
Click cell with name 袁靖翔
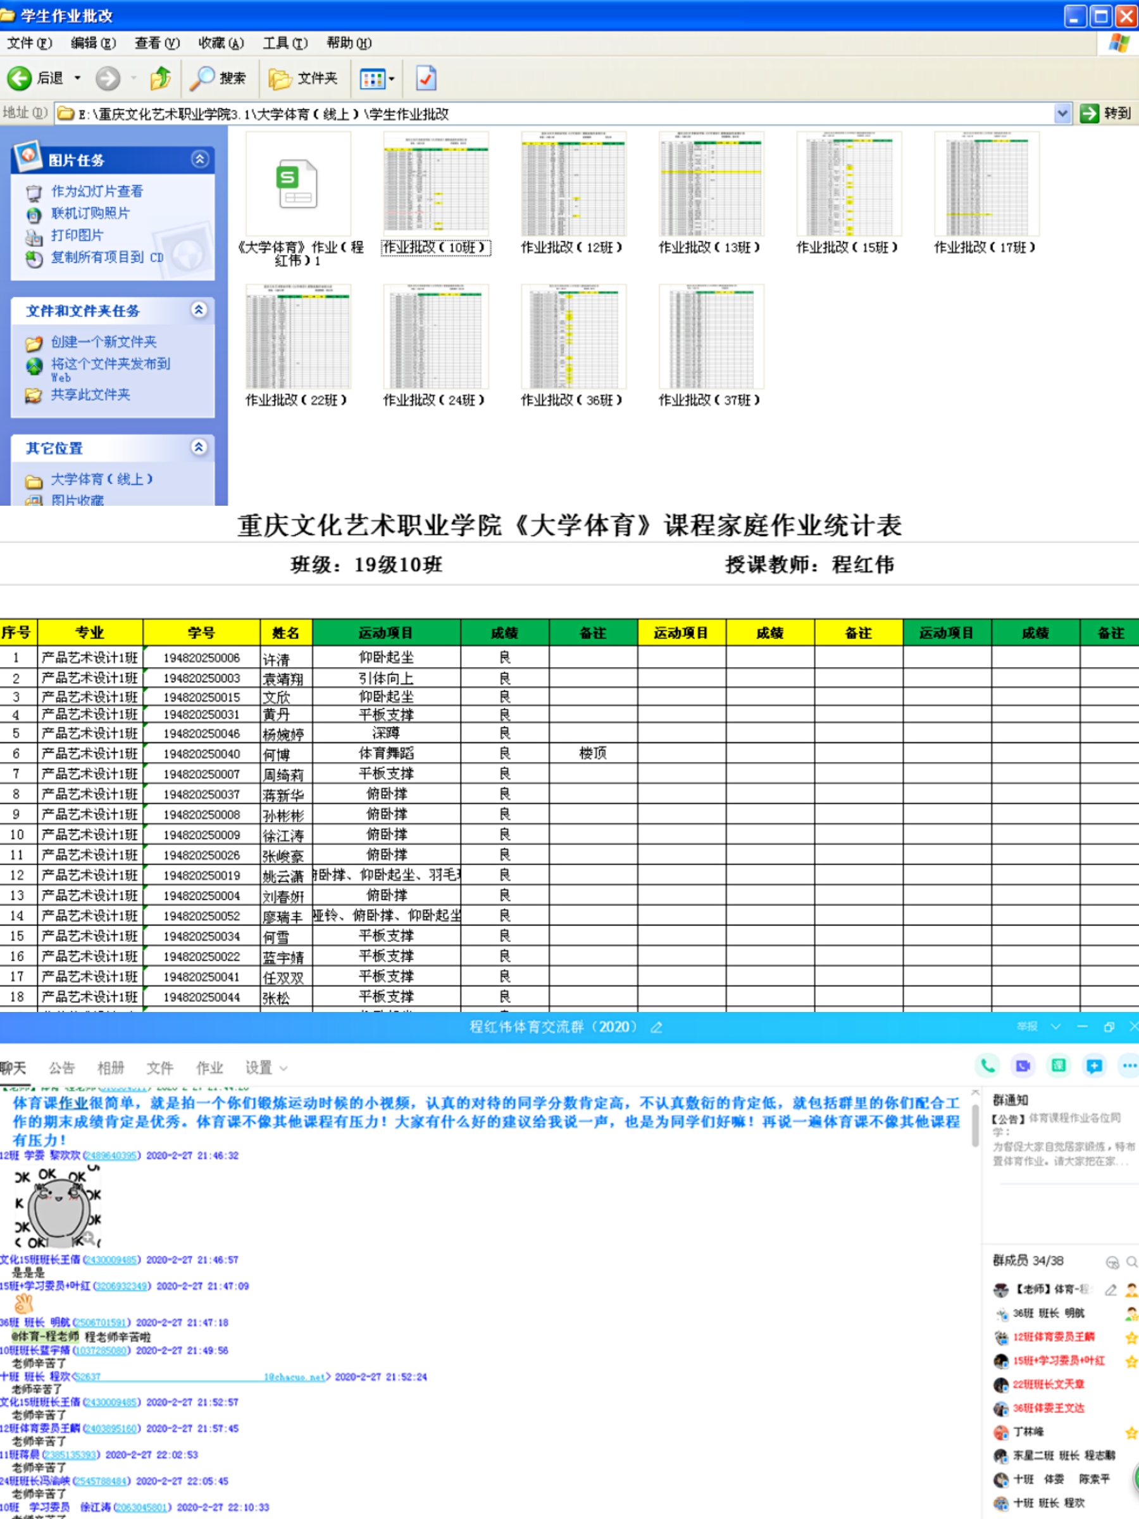(286, 678)
